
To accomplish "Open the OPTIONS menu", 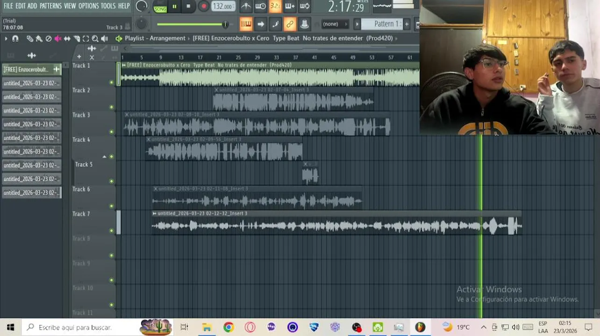I will (88, 6).
